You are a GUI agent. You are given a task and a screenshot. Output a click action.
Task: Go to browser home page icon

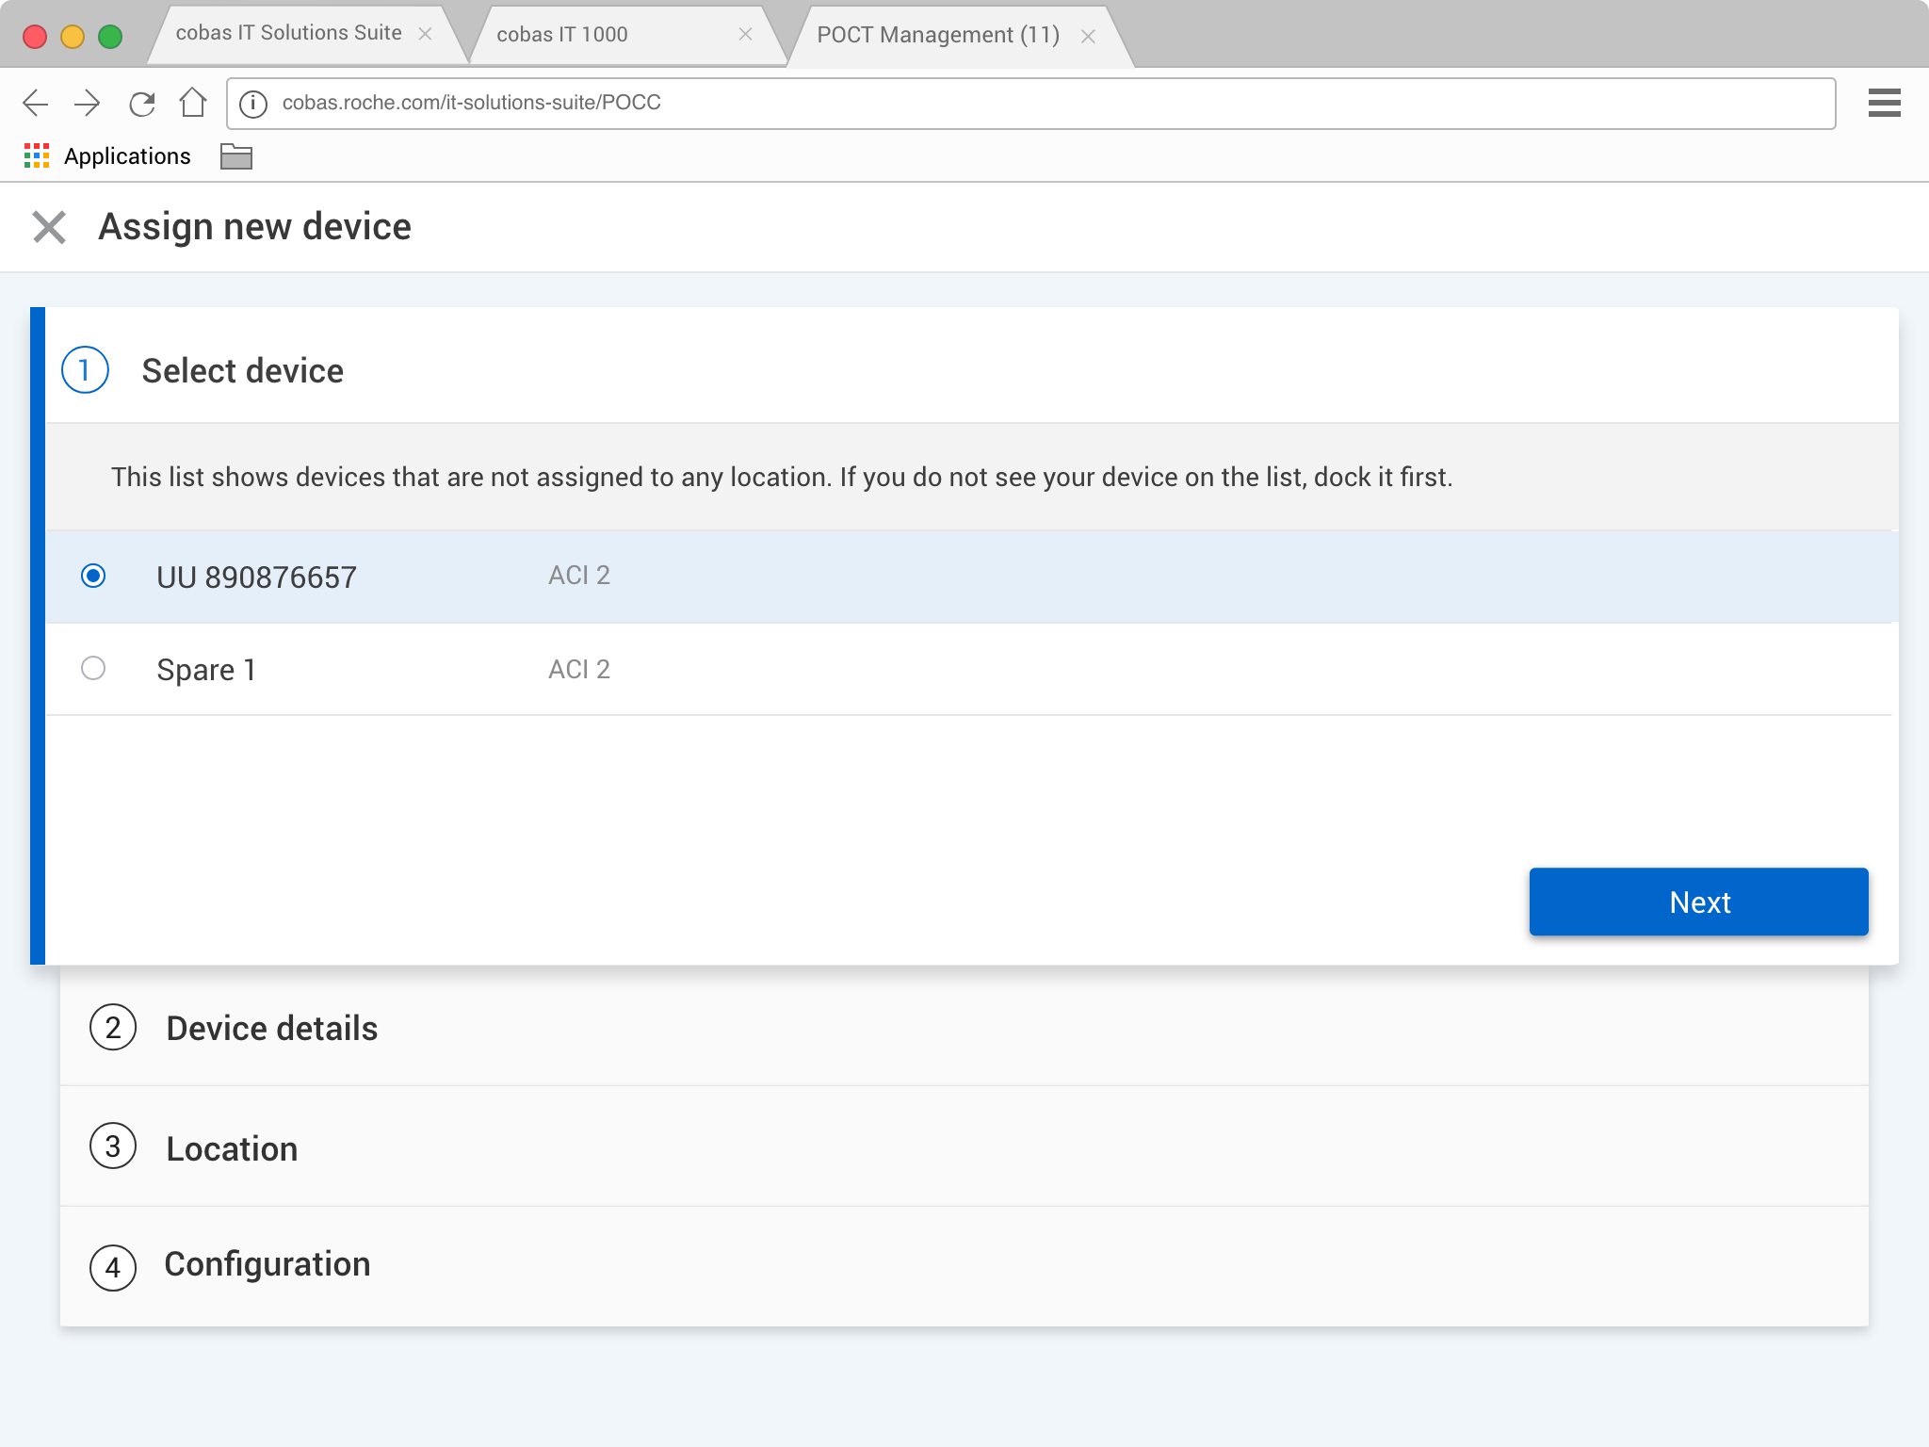pyautogui.click(x=193, y=102)
